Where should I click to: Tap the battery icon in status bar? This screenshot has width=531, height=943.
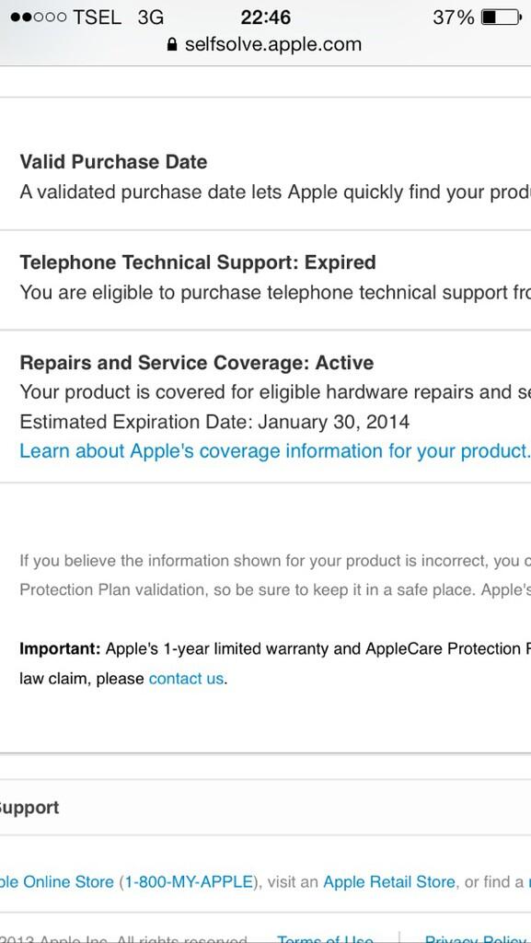tap(501, 17)
